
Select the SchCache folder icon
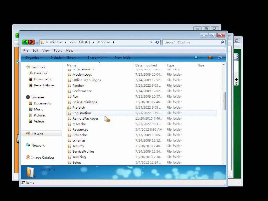click(69, 135)
